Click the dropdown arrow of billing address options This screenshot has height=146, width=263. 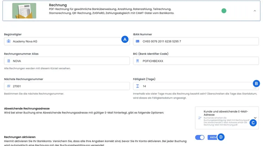[x=255, y=118]
